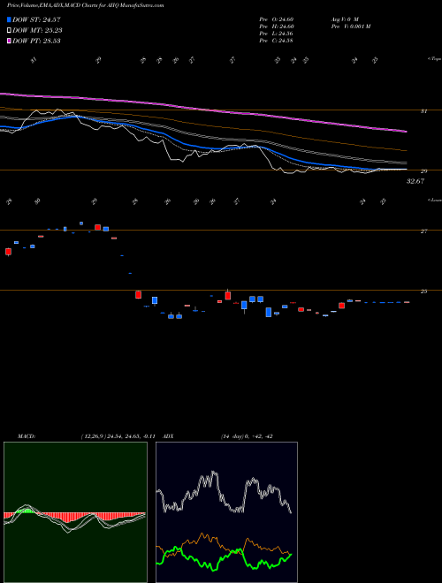Click the '32.67' value beside the EMA chart
442x583 pixels.
click(x=415, y=181)
